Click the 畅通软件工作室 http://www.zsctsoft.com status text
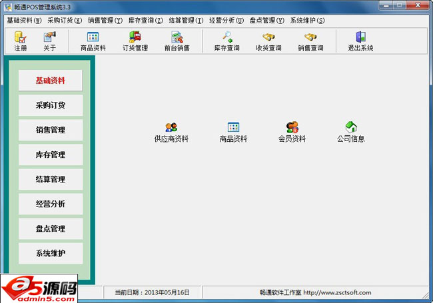Viewport: 433px width, 303px height. pos(315,292)
